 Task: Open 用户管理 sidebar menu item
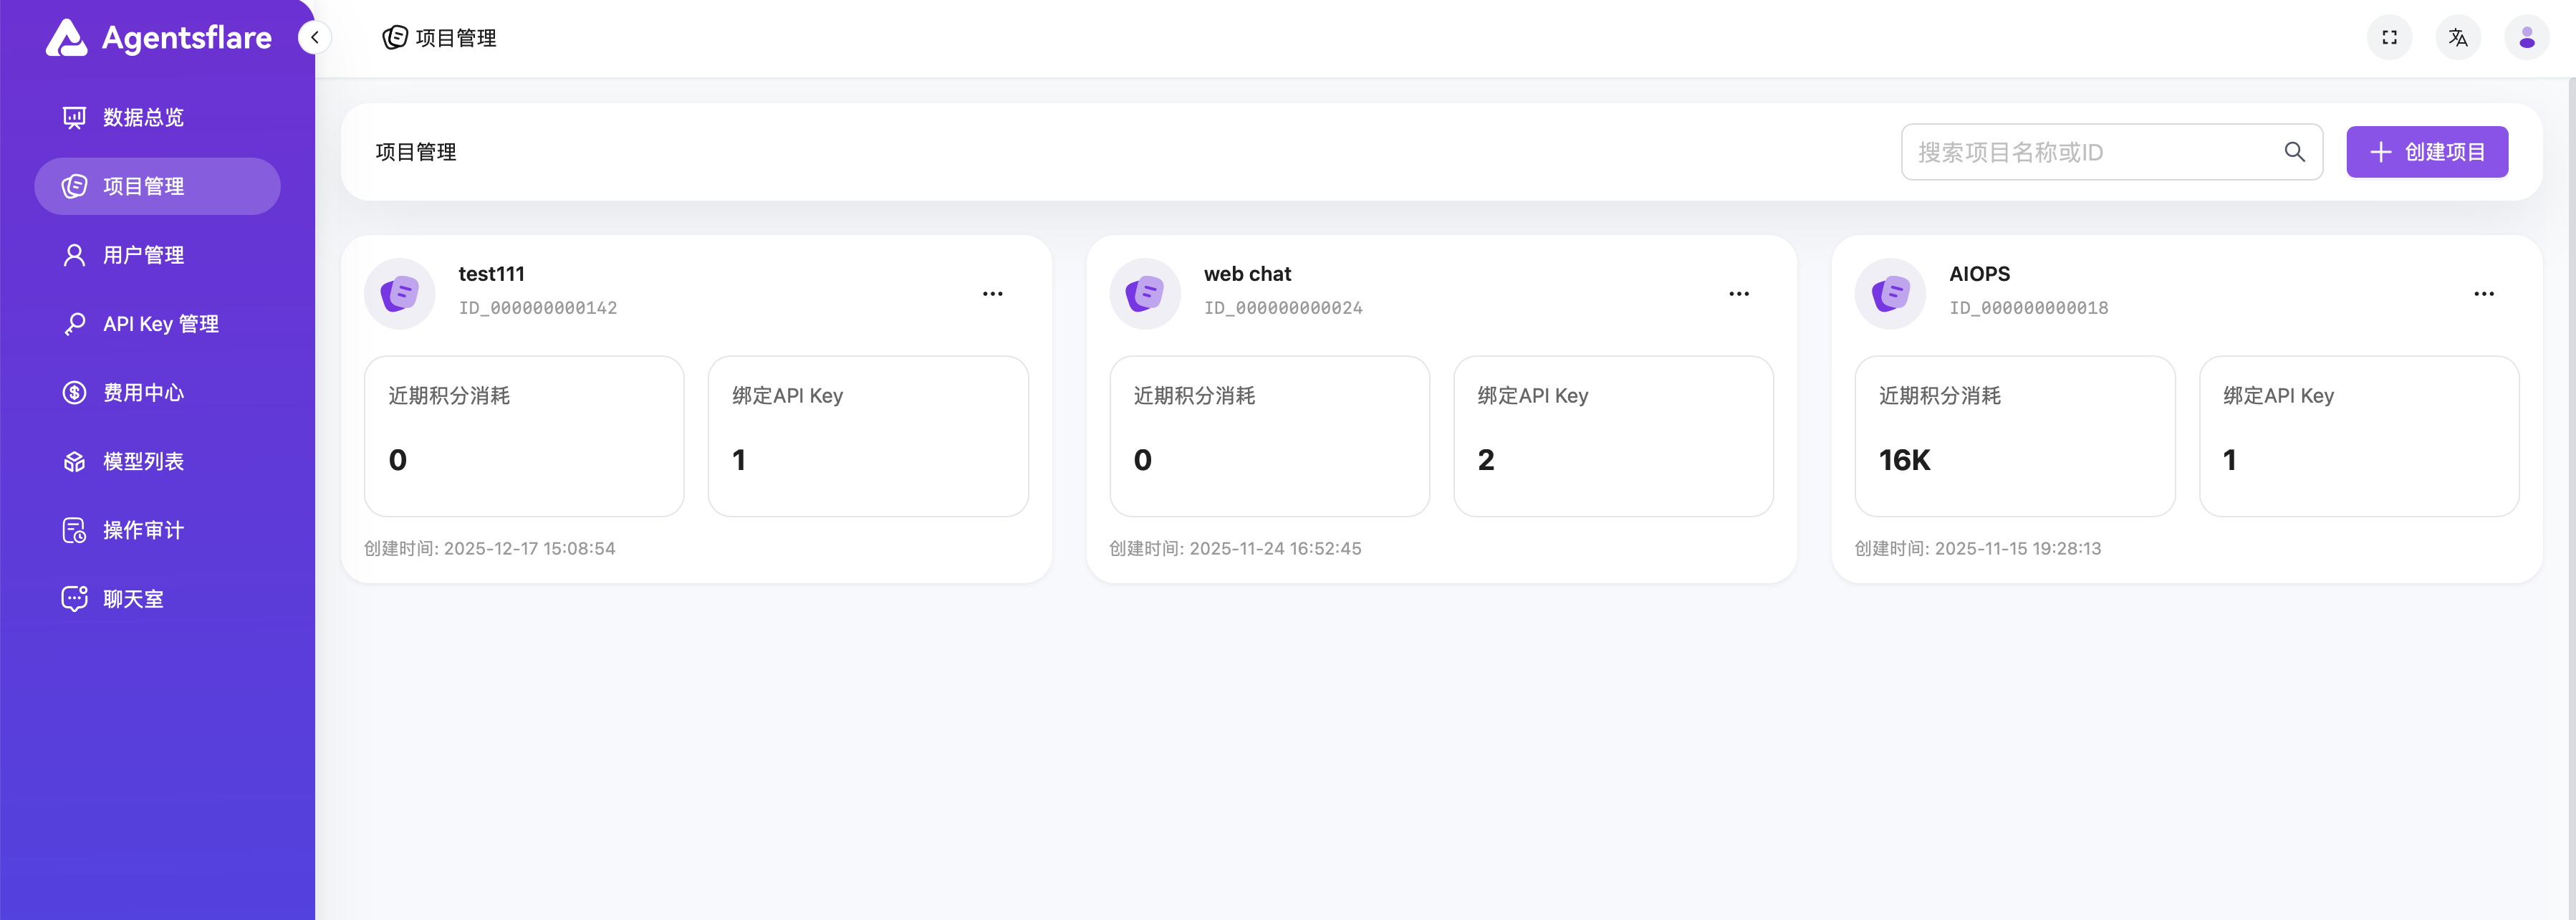143,255
